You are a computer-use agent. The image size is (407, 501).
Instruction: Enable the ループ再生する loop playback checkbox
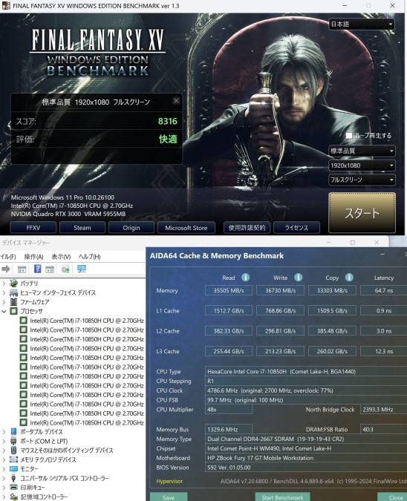[x=349, y=136]
